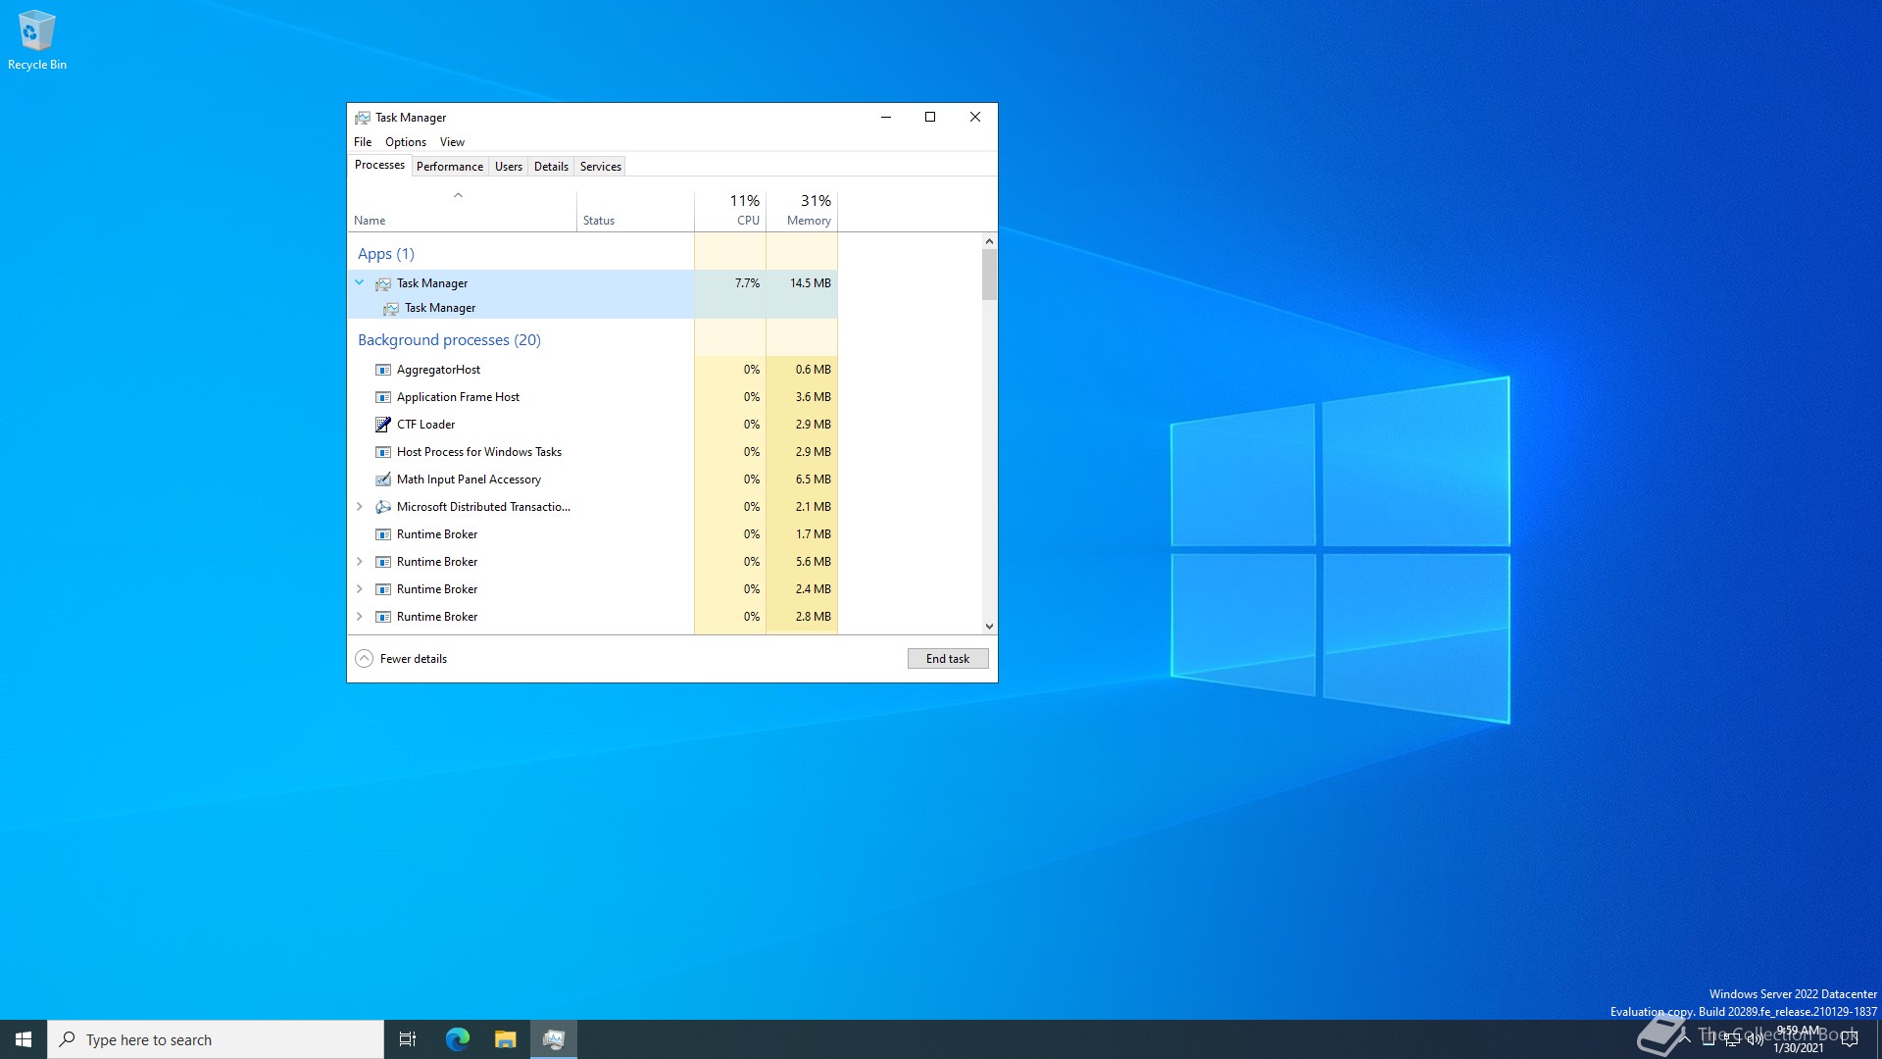Click the Task Manager title bar icon
1882x1059 pixels.
pos(363,118)
